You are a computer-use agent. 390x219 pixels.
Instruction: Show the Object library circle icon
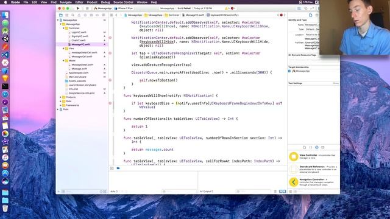point(317,147)
